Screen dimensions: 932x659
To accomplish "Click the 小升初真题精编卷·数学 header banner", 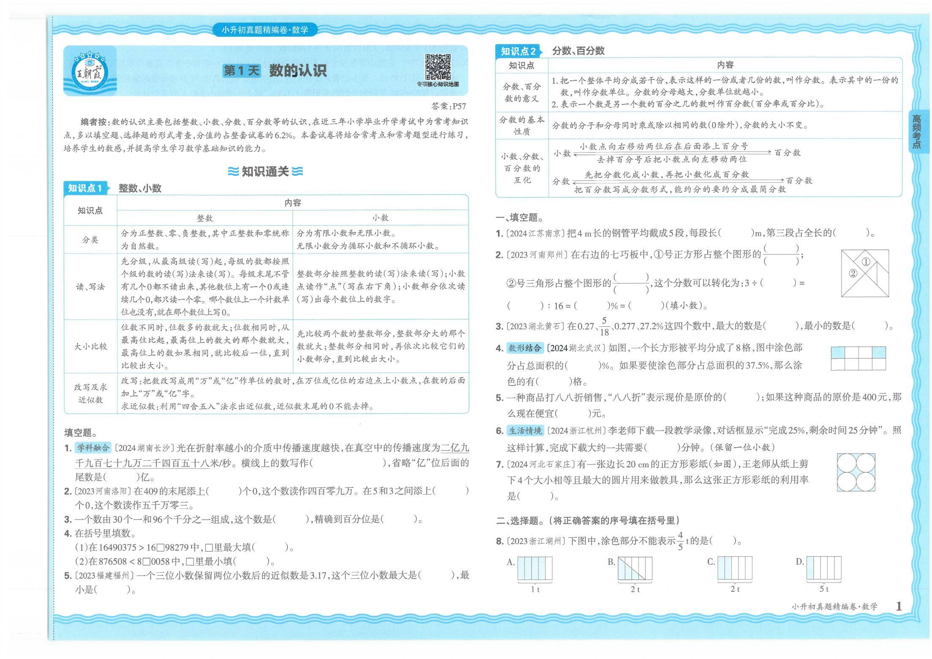I will pos(265,30).
